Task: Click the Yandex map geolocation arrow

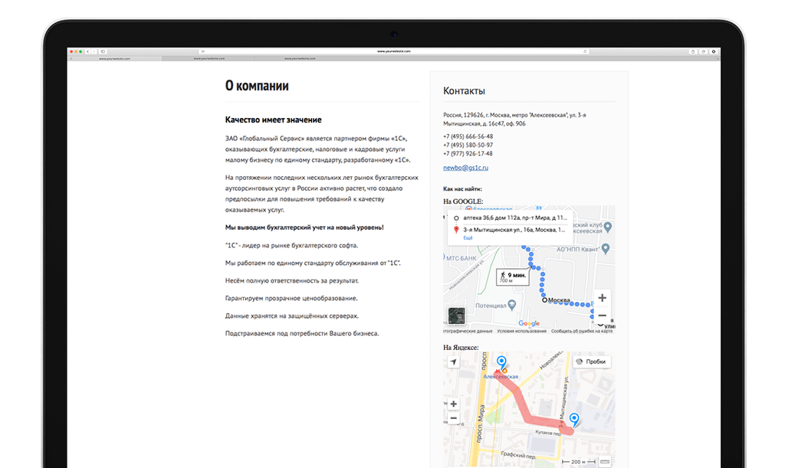Action: tap(453, 362)
